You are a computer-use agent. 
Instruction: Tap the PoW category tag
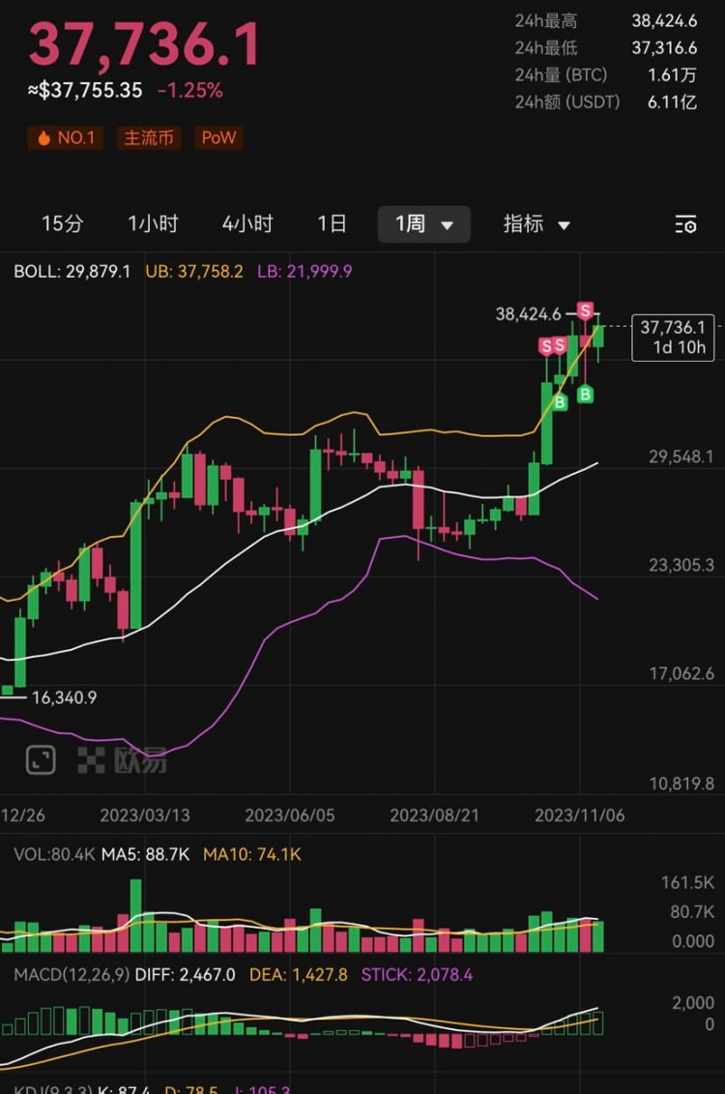[218, 137]
